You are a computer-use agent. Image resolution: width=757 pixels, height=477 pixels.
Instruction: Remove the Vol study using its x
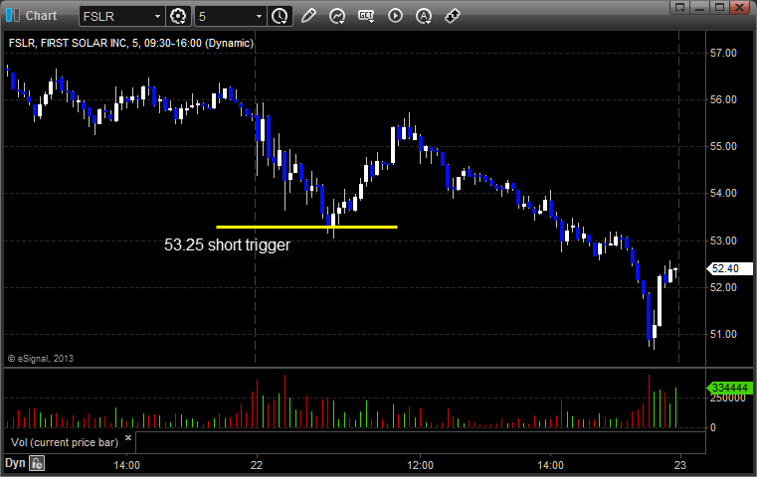[x=128, y=438]
